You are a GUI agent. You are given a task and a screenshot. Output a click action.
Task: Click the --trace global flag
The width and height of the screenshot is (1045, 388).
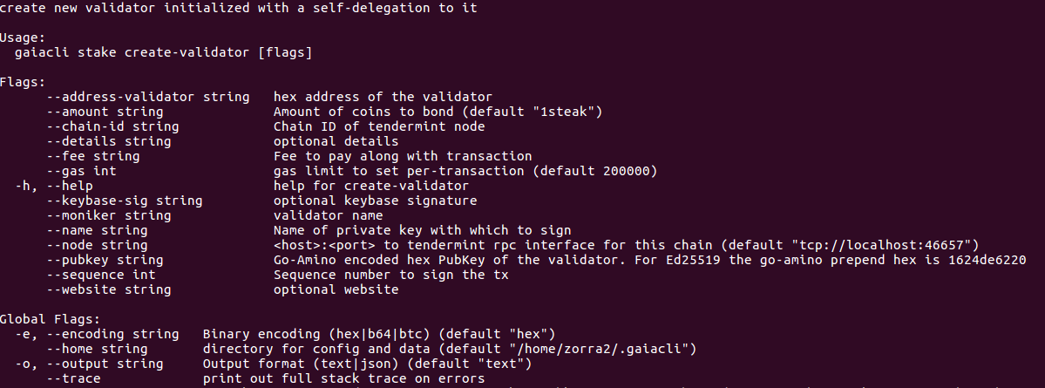coord(73,378)
